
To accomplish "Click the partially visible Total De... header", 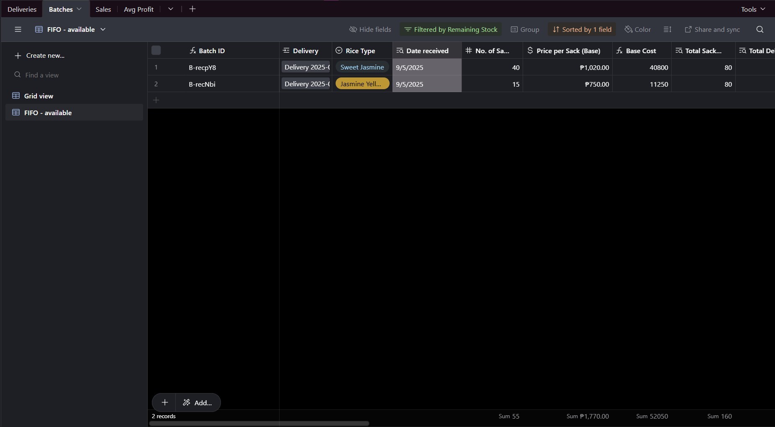I will [755, 50].
